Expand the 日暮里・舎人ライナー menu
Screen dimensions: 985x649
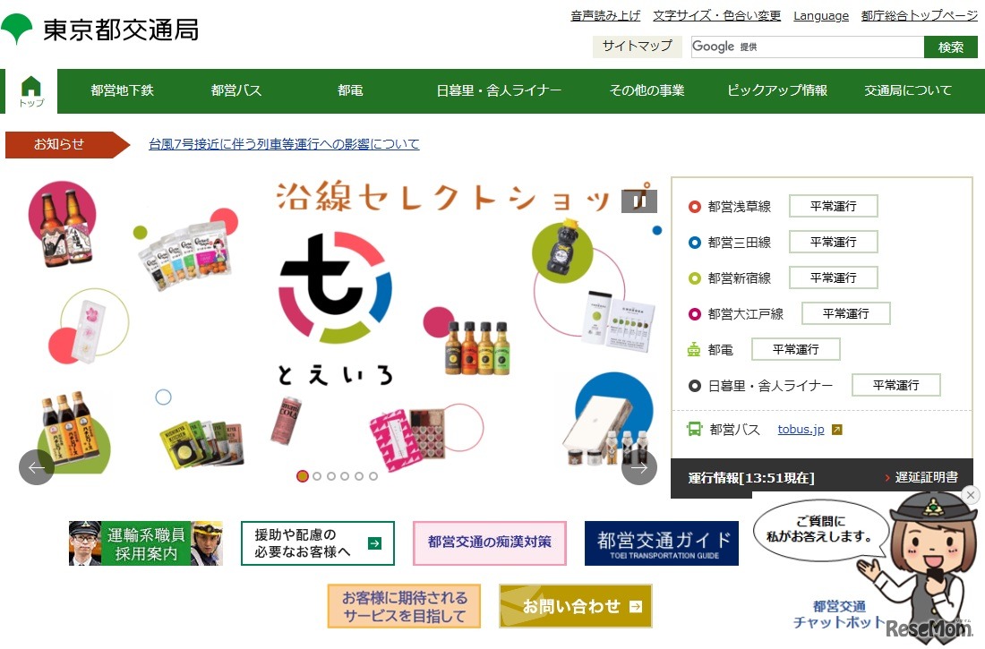499,90
